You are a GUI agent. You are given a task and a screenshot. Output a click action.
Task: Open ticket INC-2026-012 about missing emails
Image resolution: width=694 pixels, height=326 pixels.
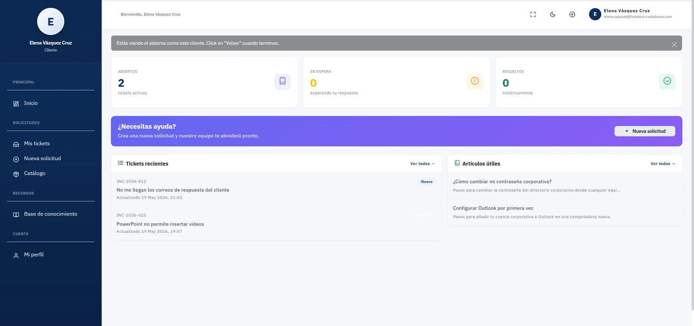276,189
